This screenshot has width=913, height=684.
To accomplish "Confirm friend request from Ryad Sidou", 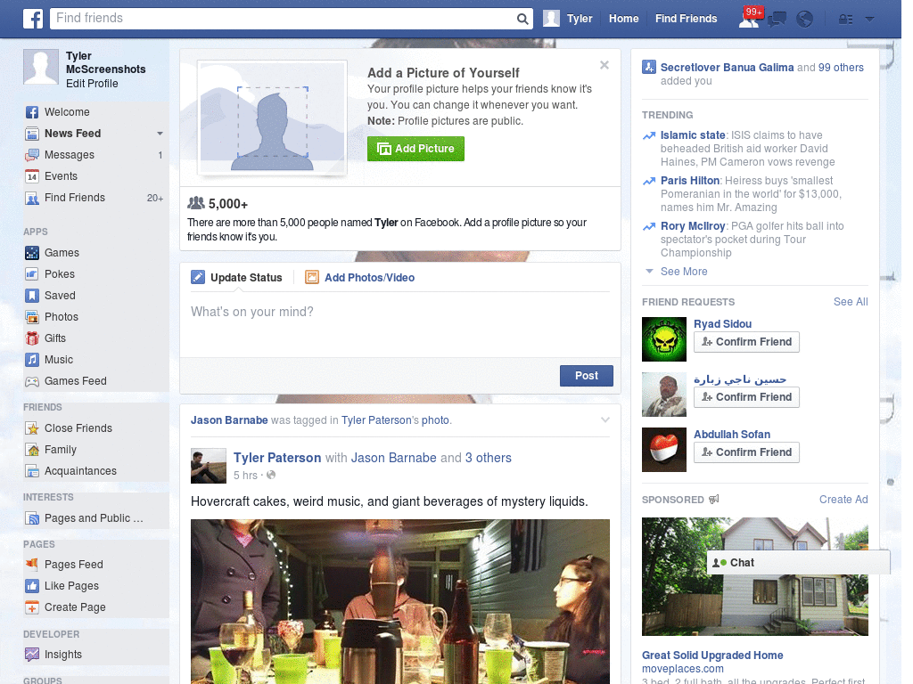I will click(x=746, y=342).
